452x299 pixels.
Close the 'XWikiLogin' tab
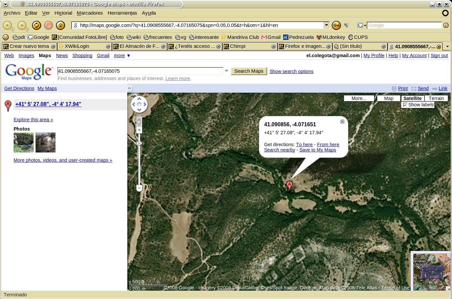coord(108,47)
